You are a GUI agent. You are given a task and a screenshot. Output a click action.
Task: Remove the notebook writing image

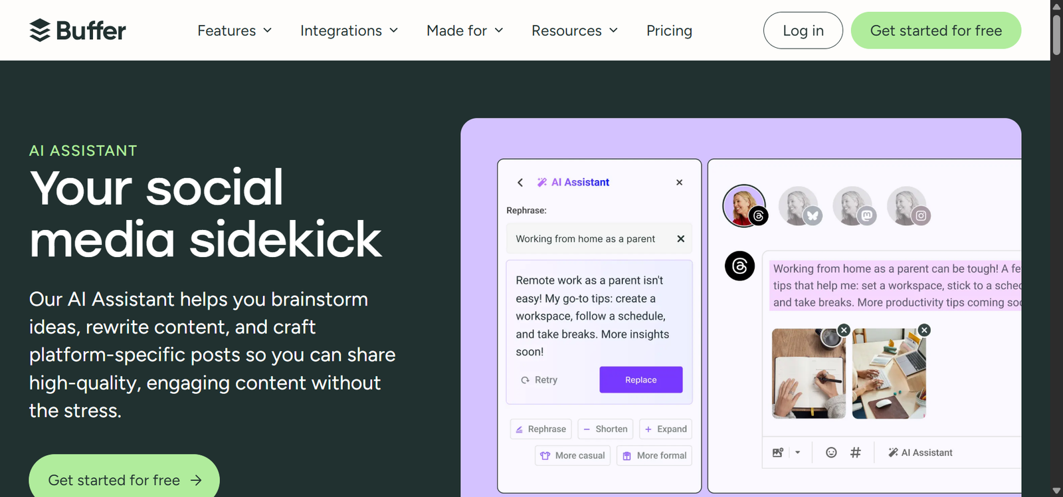tap(844, 330)
